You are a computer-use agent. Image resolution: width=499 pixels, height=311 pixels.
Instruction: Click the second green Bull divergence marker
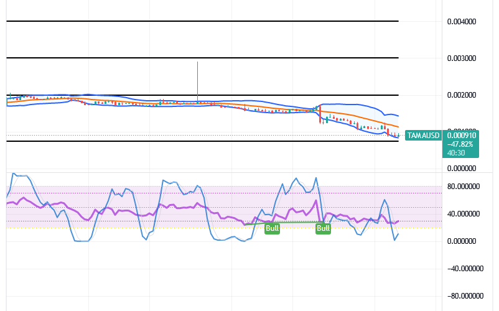coord(323,228)
